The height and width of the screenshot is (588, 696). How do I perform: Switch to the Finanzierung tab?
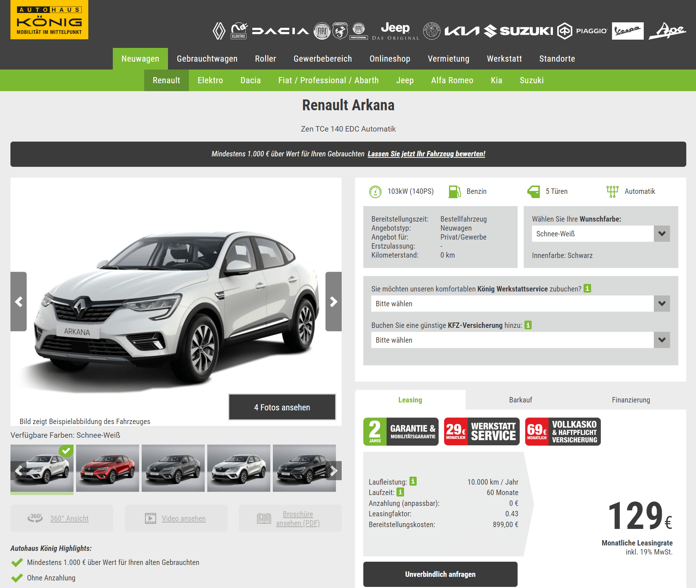coord(631,400)
